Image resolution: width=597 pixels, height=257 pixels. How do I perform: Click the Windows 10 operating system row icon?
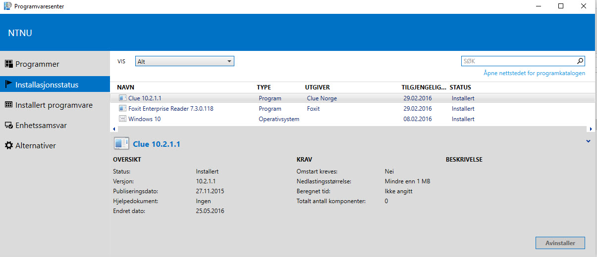pyautogui.click(x=122, y=119)
